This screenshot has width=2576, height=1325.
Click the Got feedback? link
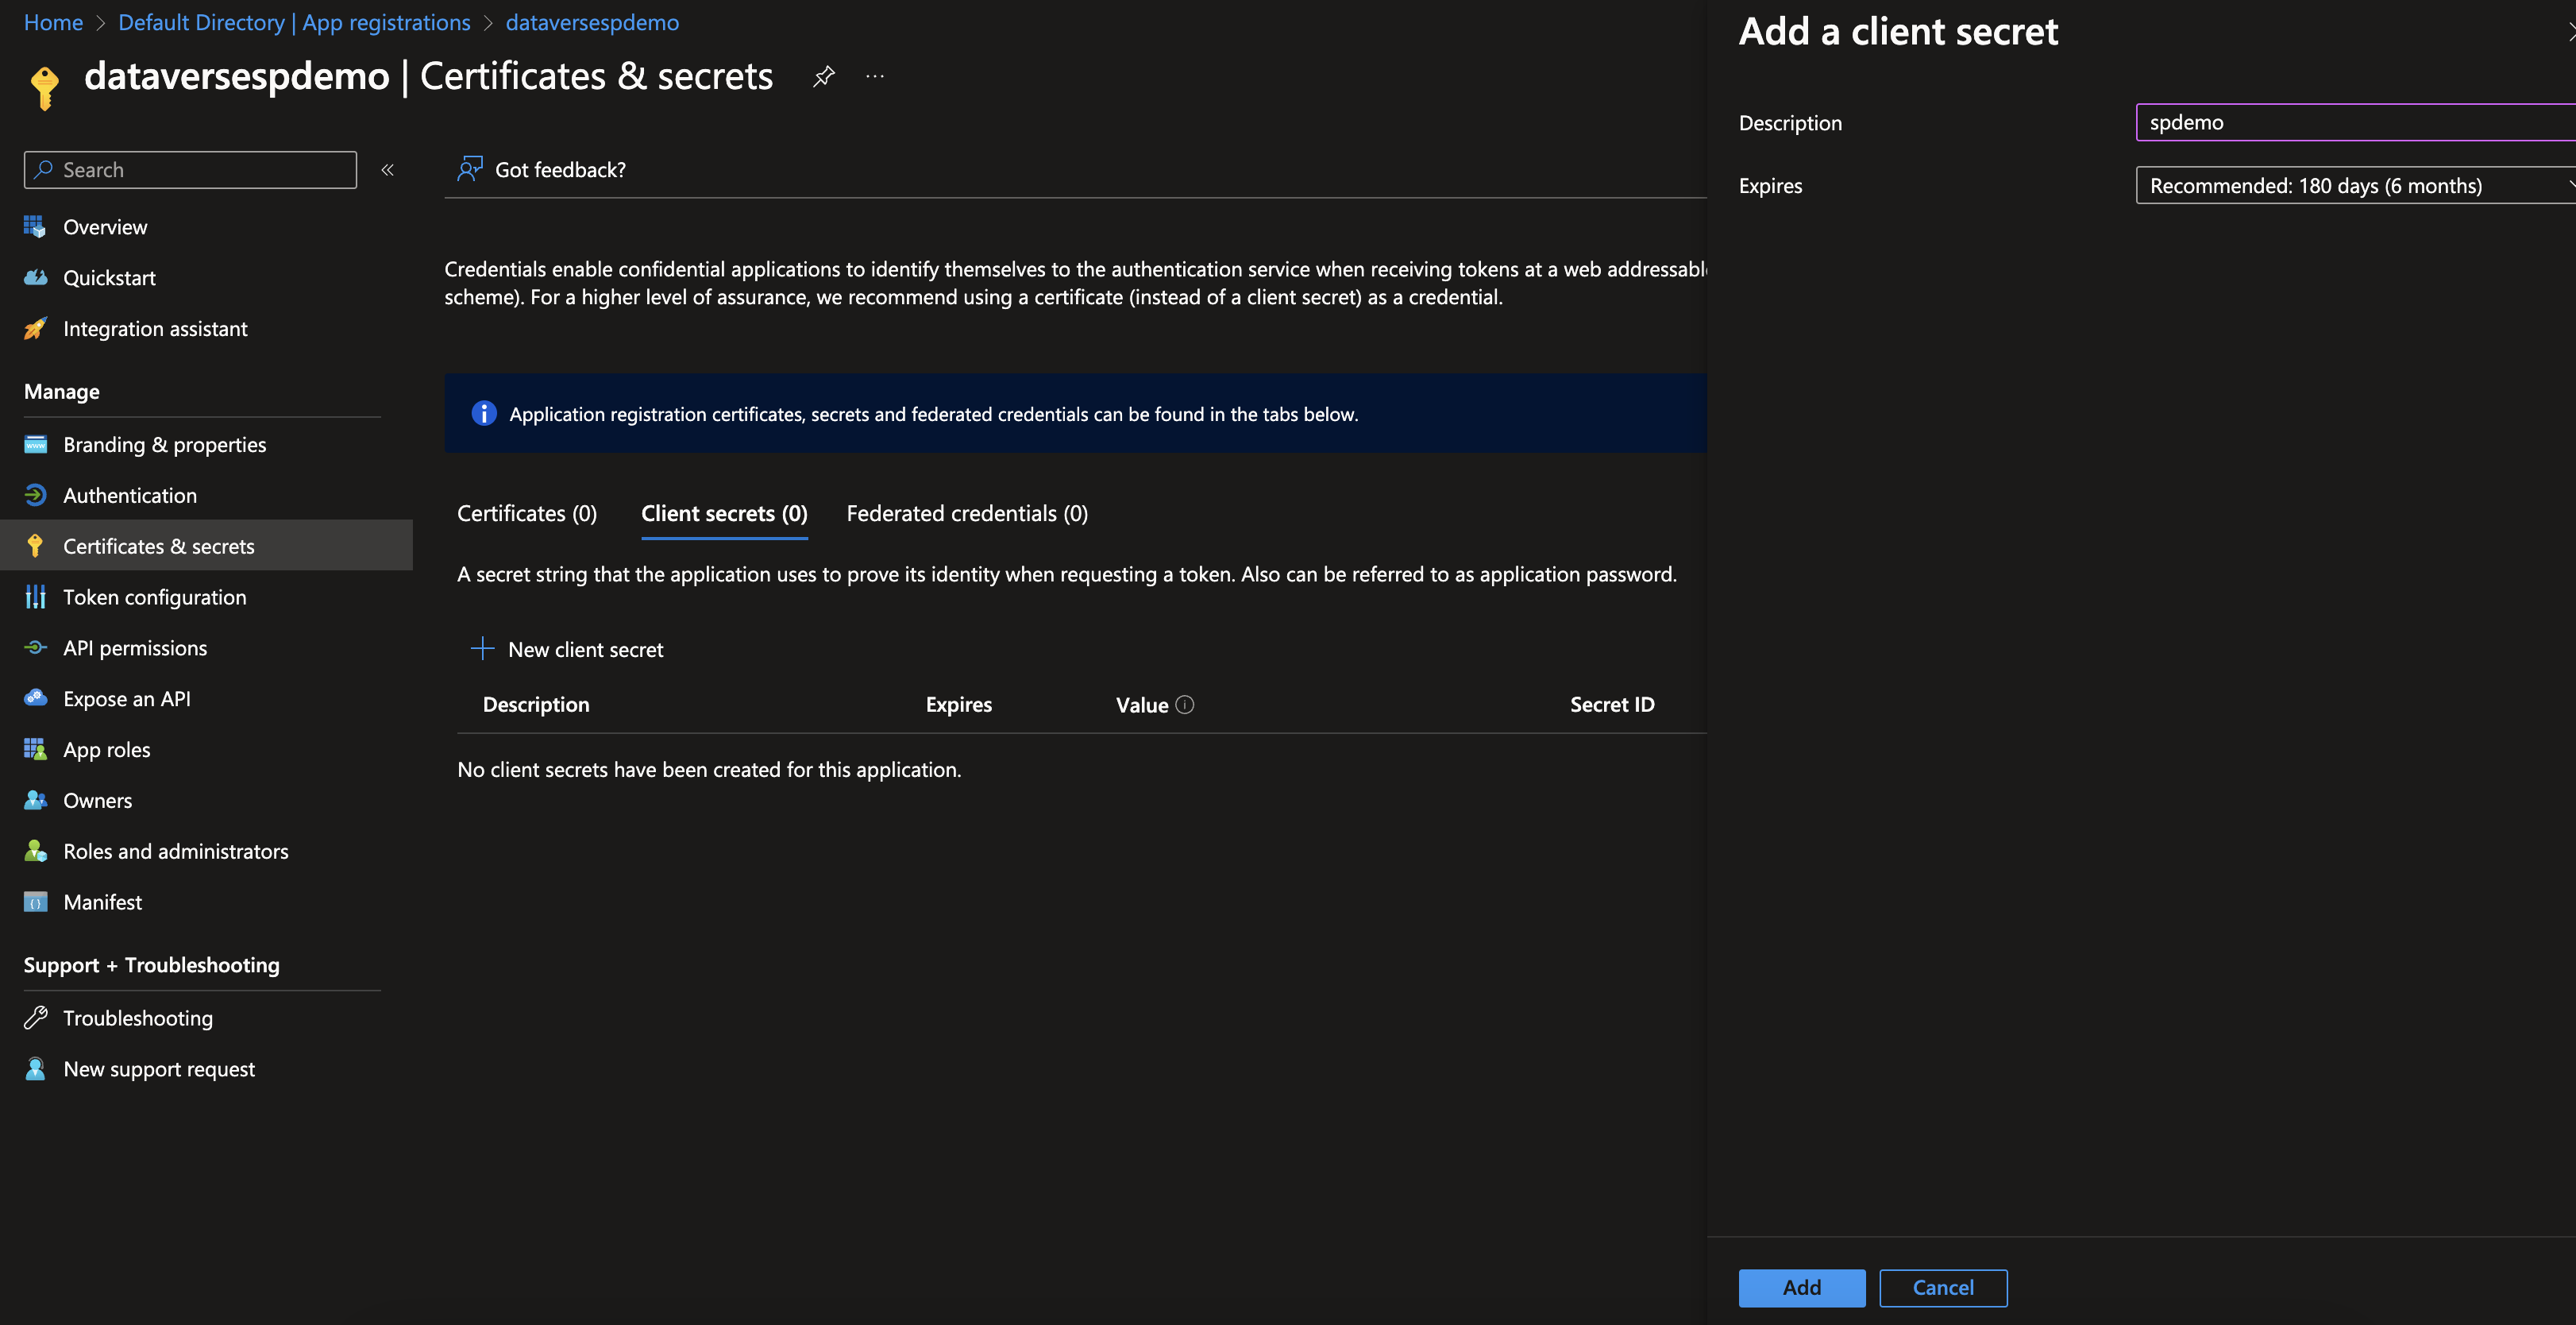pos(560,170)
